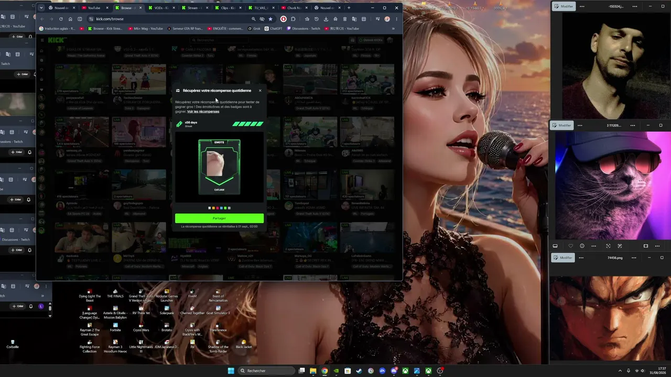Click Modifier in the top photo window
Viewport: 671px width, 377px height.
click(x=564, y=6)
